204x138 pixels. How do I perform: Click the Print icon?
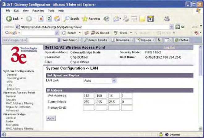click(x=126, y=19)
